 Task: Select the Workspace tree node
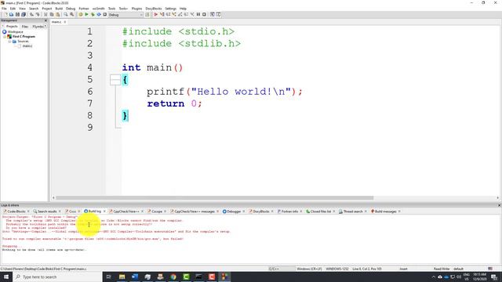click(15, 31)
